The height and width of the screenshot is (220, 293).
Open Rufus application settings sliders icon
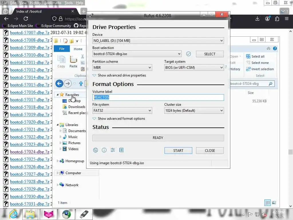coord(113,150)
